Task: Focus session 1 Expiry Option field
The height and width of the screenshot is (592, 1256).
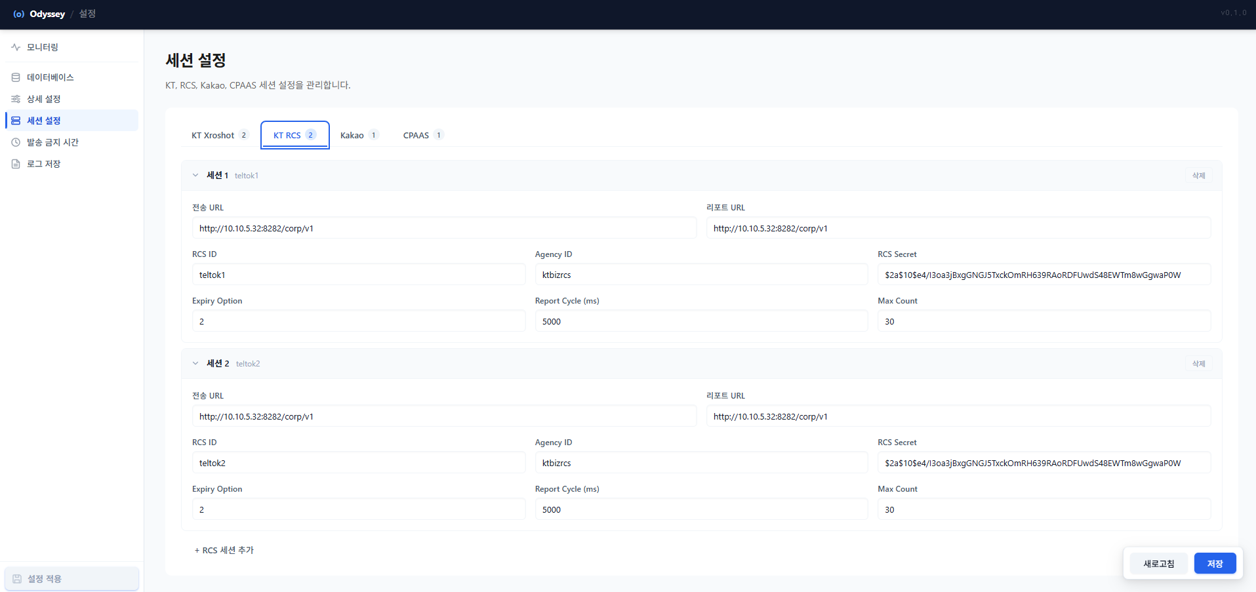Action: point(359,321)
